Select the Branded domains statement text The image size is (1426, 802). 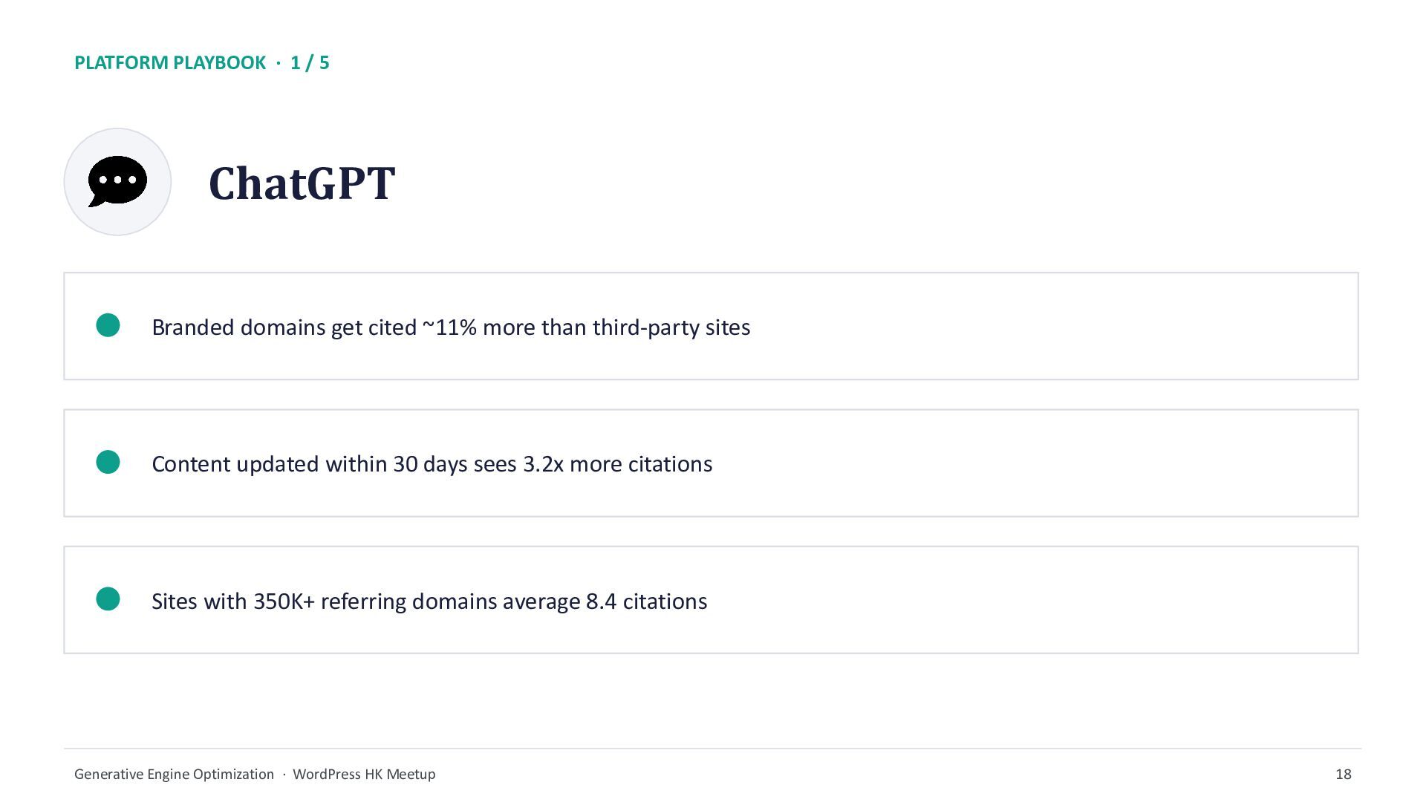click(451, 327)
